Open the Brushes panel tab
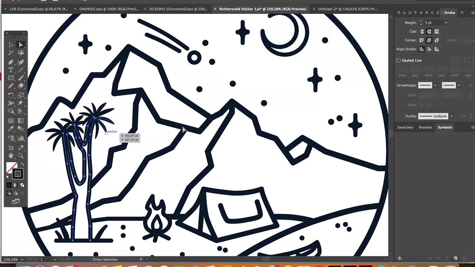475x267 pixels. (425, 127)
